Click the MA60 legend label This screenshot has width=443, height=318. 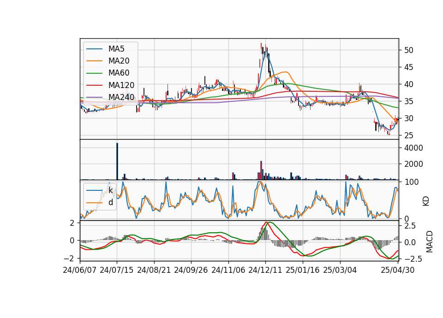click(x=119, y=73)
